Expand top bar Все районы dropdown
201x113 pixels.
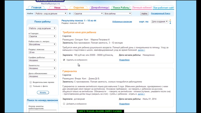[x=118, y=13]
